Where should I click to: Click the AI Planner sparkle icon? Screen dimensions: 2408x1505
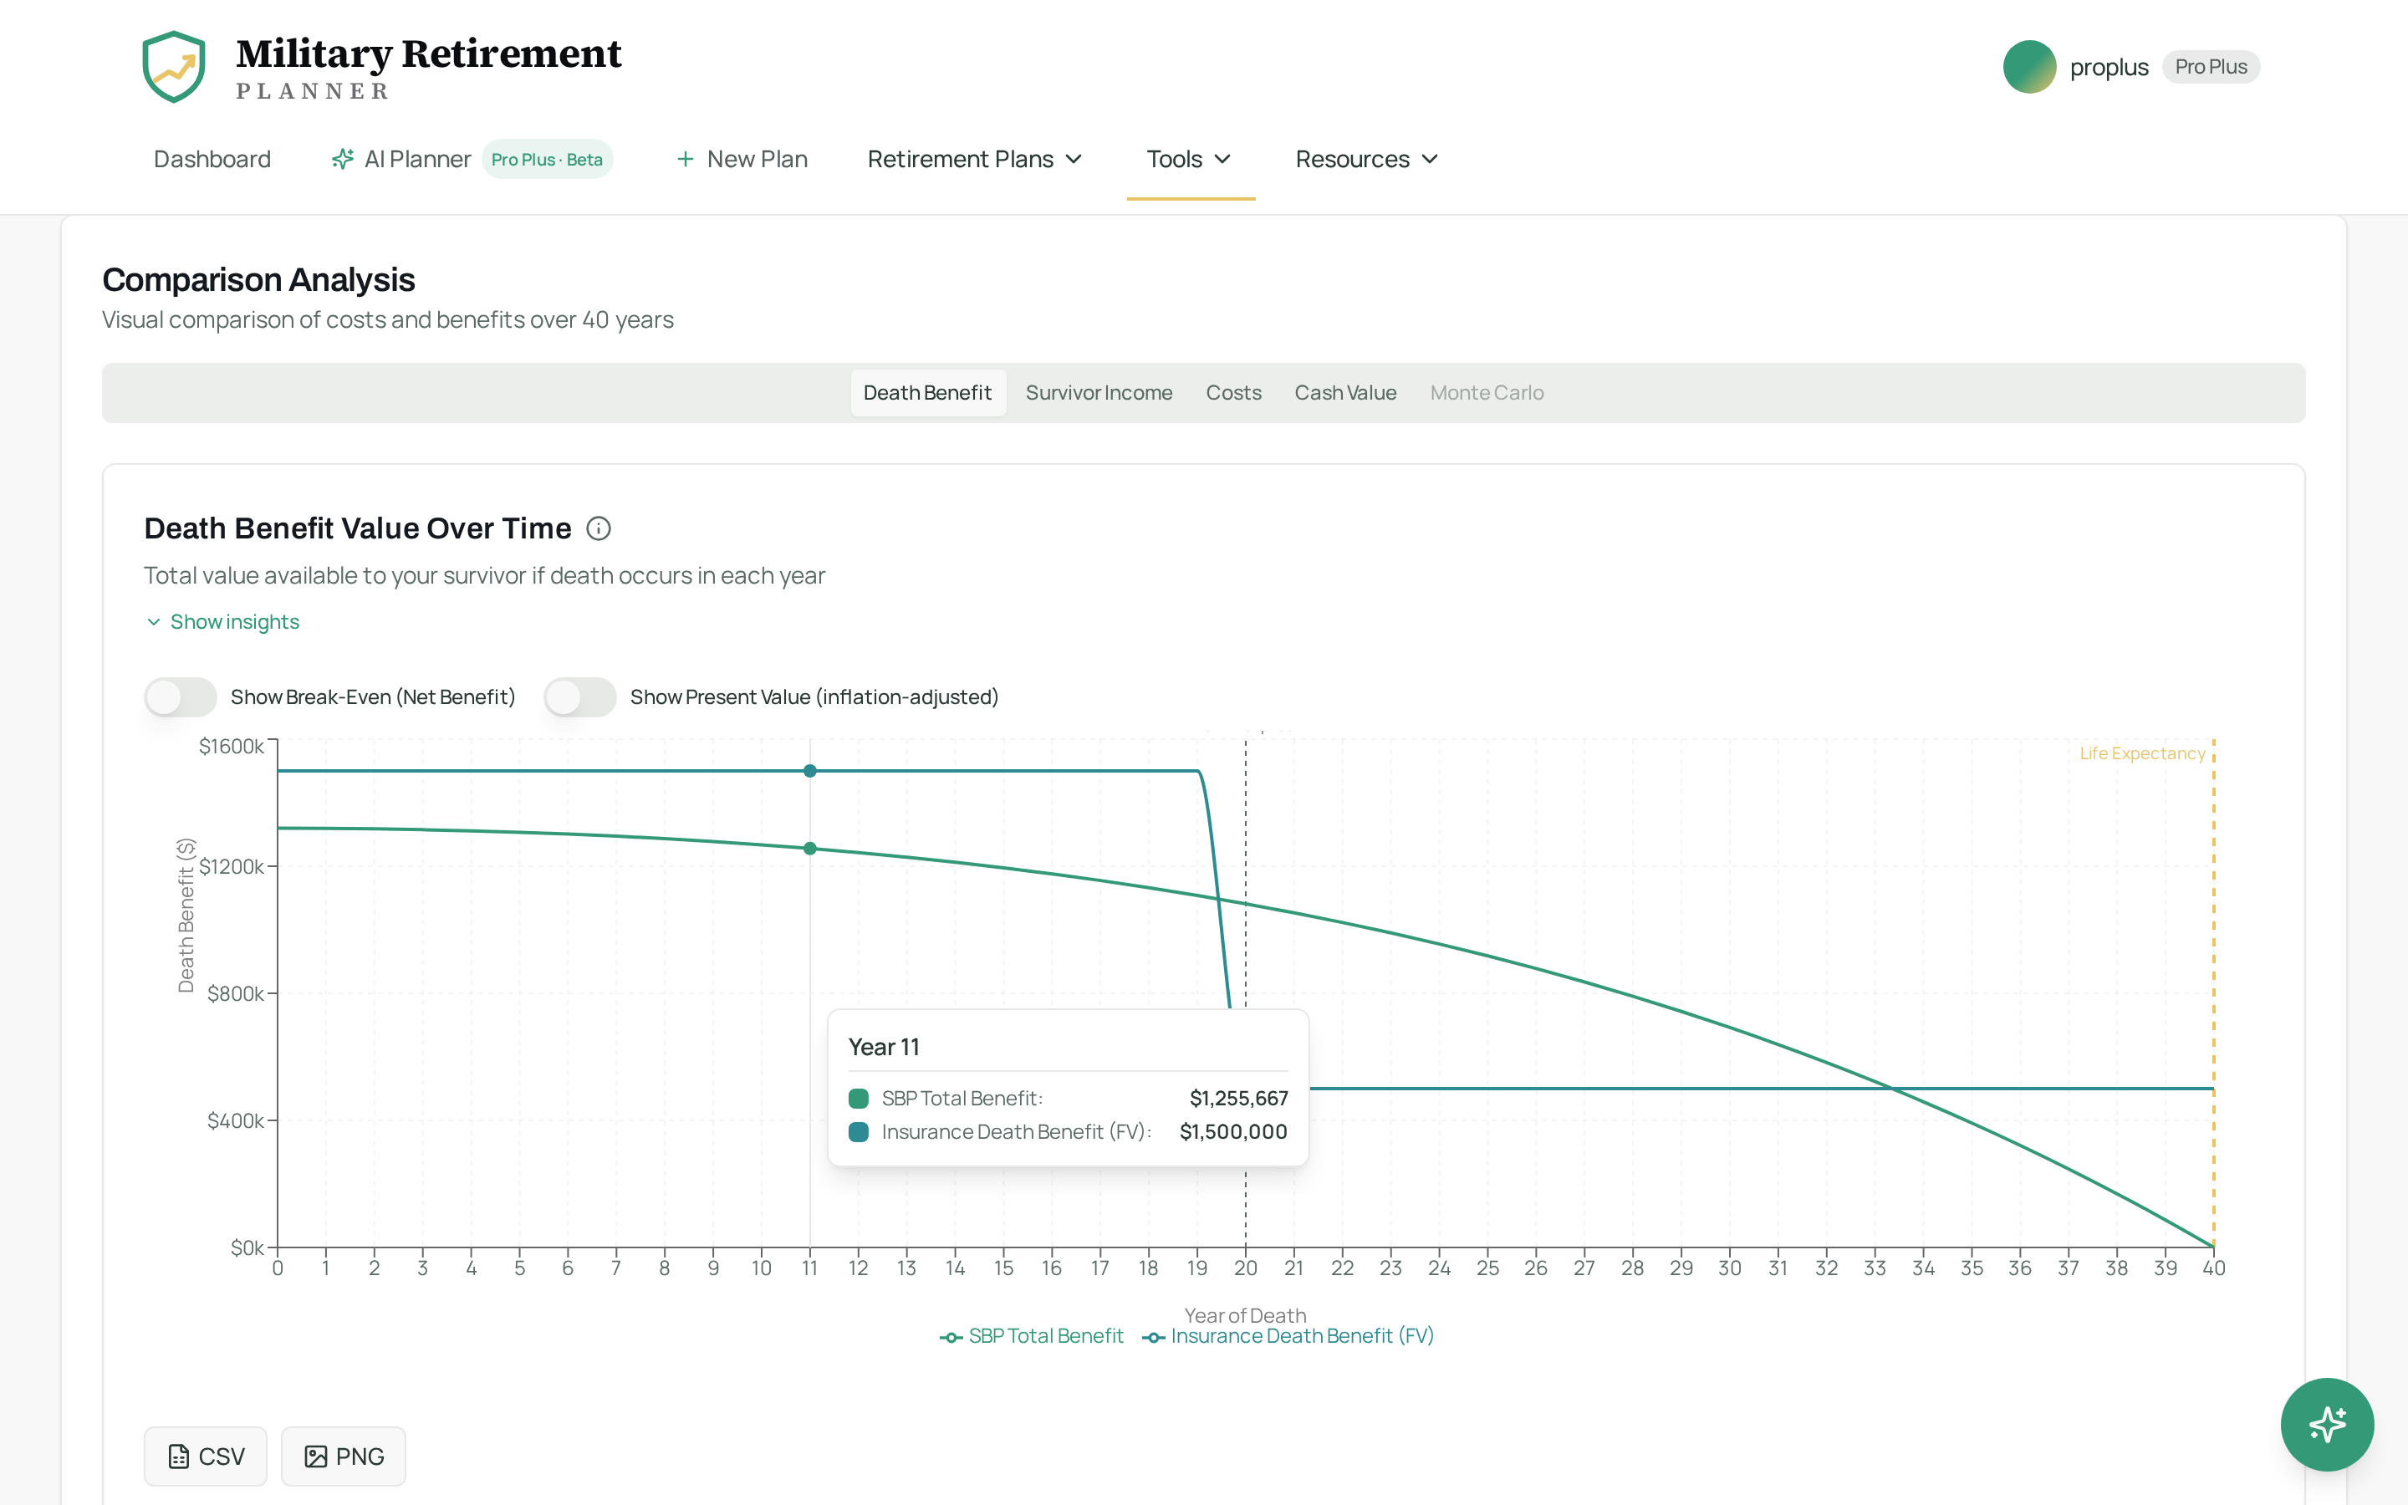tap(342, 159)
